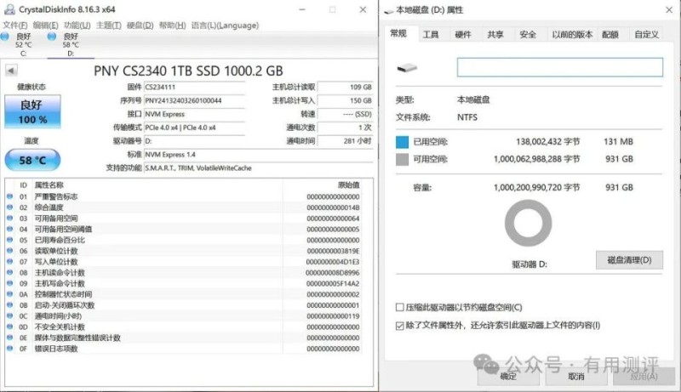Click the host total reads 109 GB value
This screenshot has width=681, height=392.
[346, 88]
